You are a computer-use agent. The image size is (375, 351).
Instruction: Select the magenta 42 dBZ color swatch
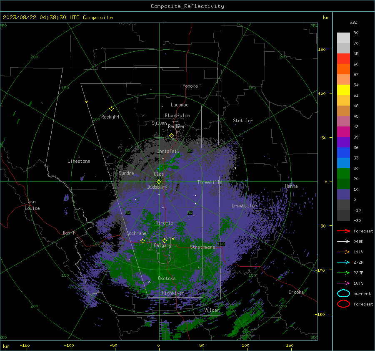click(343, 132)
